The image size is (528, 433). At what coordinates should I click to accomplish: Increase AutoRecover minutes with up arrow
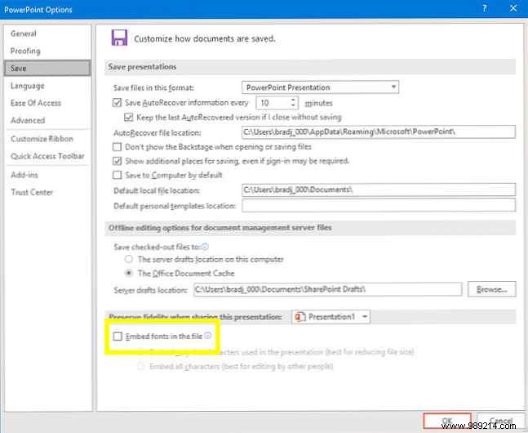293,100
